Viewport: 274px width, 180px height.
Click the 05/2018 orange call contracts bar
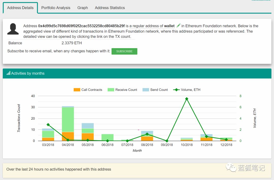click(x=88, y=137)
